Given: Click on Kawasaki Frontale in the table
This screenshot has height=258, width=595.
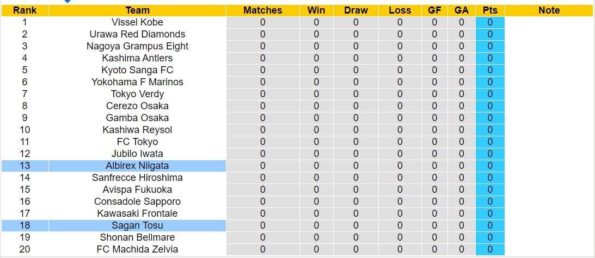Looking at the screenshot, I should coord(137,213).
